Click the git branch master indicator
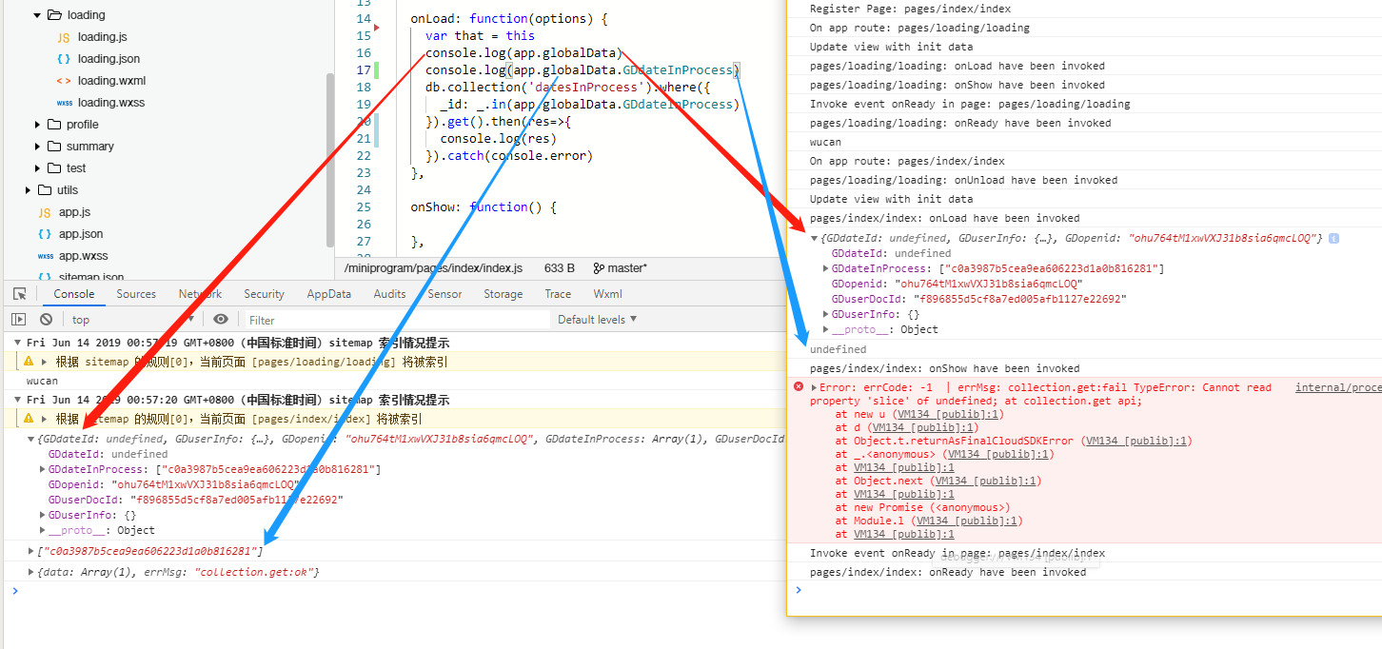Viewport: 1382px width, 649px height. (620, 268)
